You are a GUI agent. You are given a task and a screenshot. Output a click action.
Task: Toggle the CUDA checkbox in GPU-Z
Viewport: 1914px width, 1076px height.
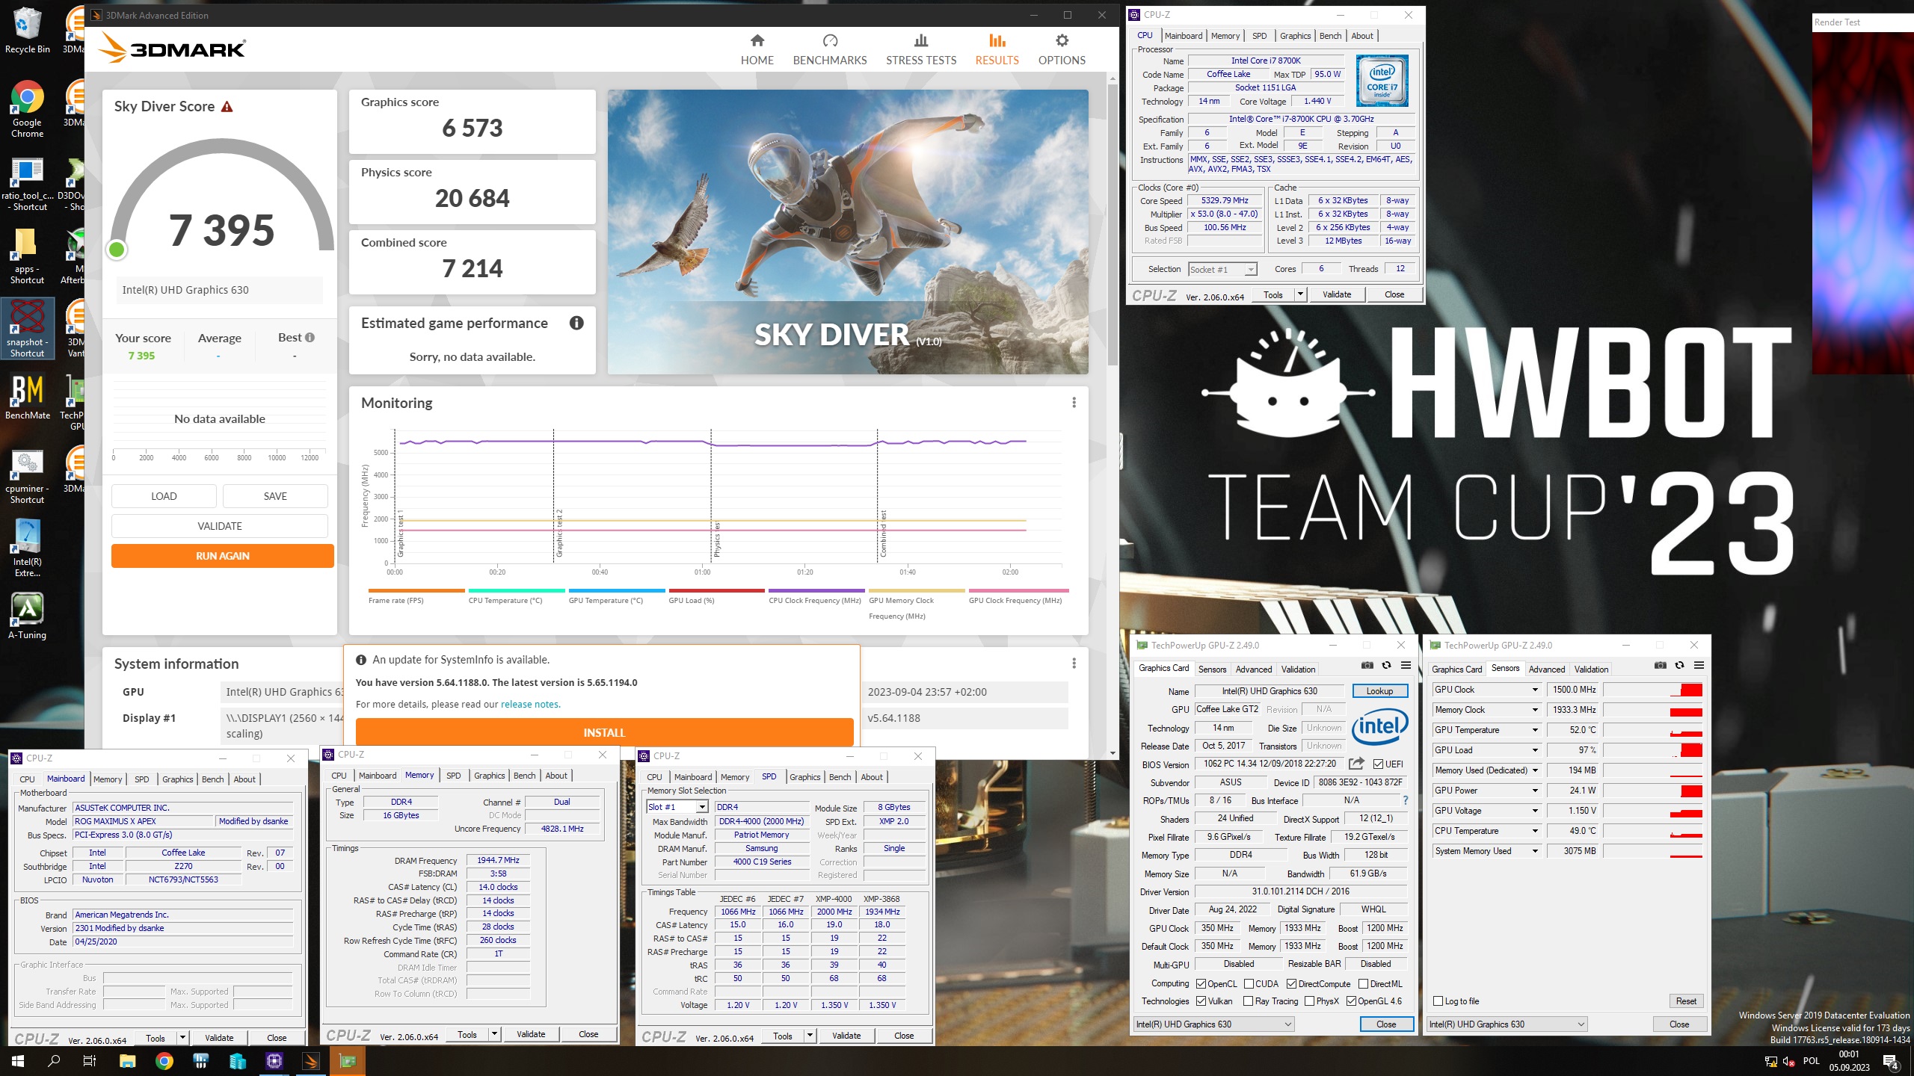(1249, 984)
